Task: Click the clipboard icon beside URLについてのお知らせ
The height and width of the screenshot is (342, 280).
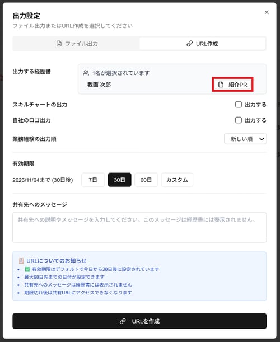Action: point(21,261)
